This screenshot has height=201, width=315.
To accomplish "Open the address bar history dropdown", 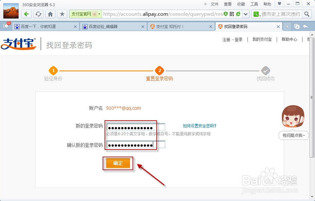I will point(246,14).
